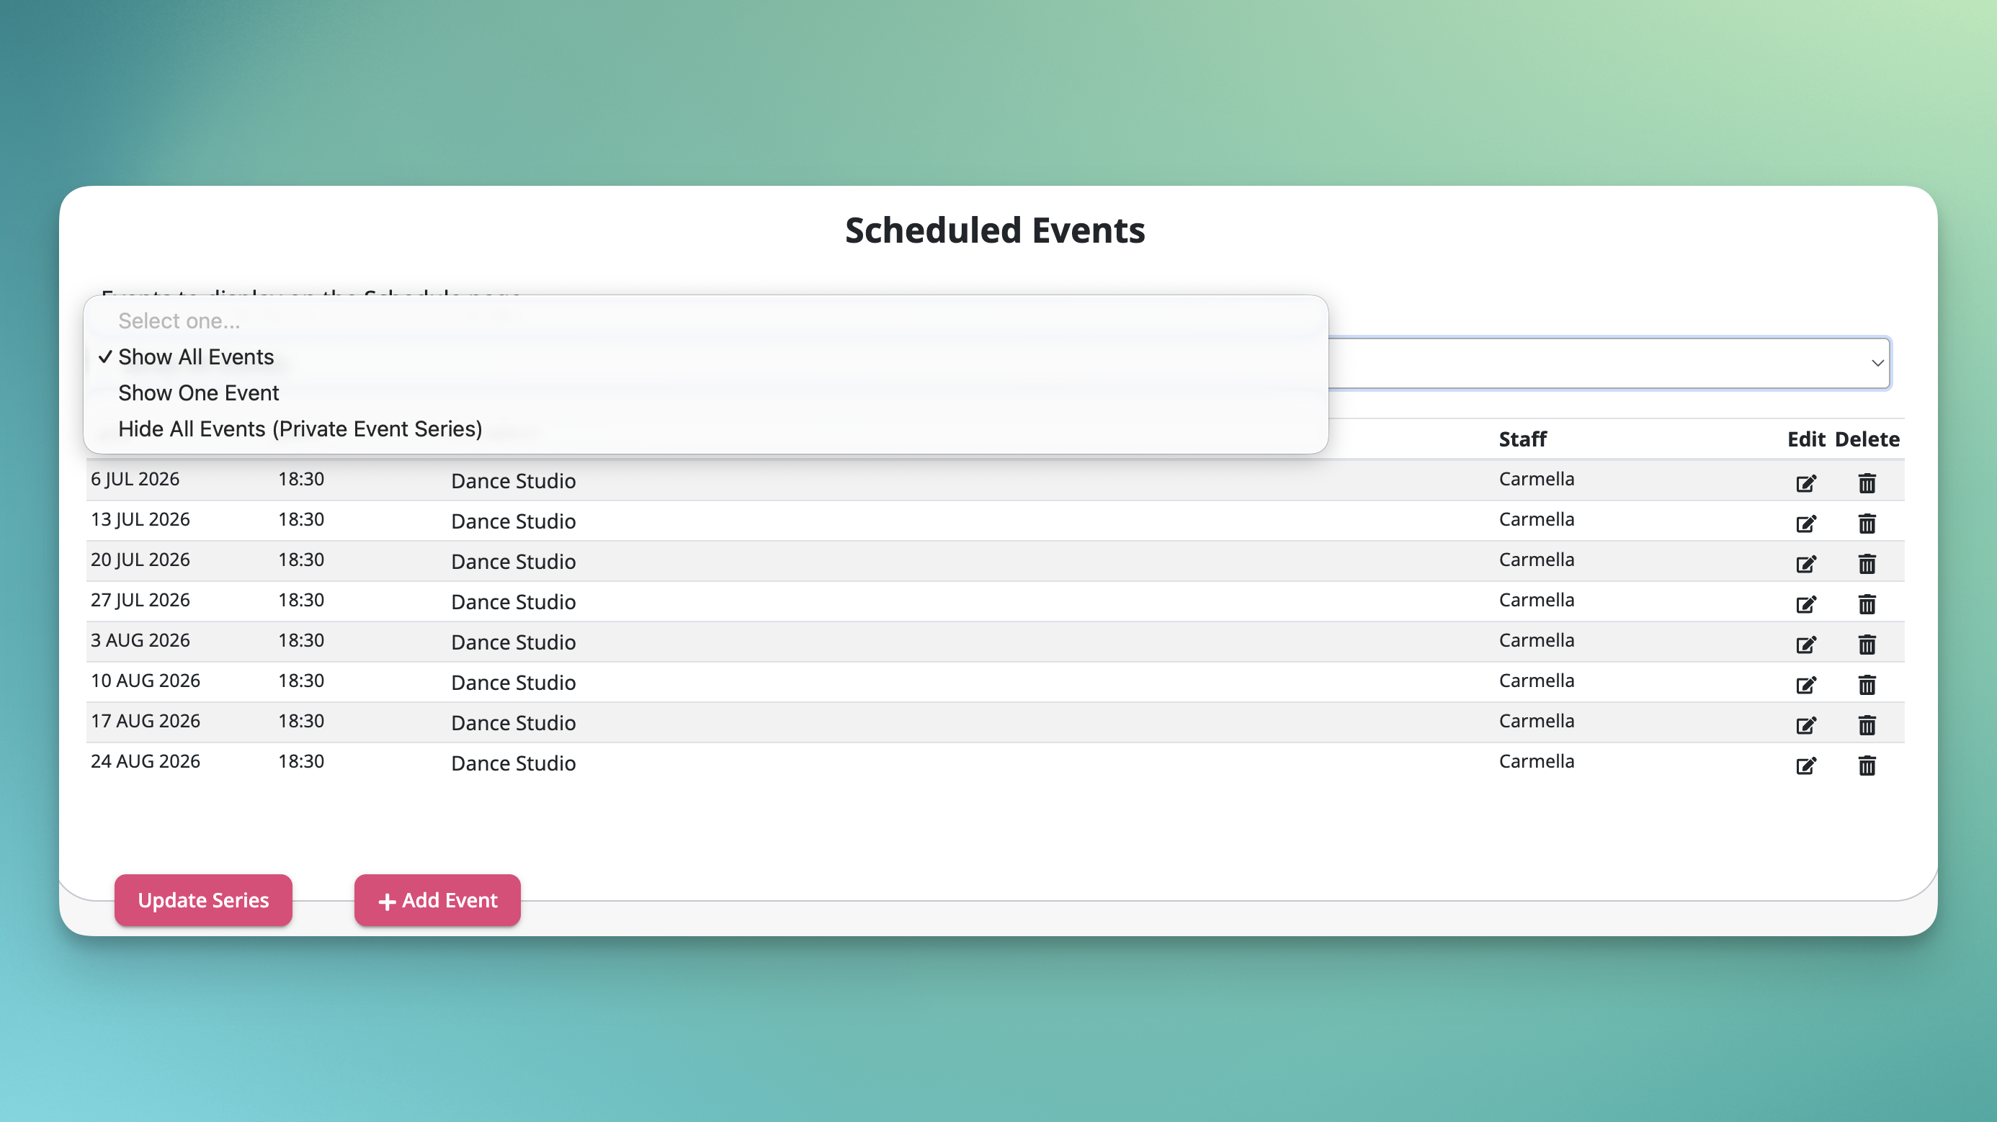The image size is (1997, 1122).
Task: Click the Edit column header
Action: click(1806, 439)
